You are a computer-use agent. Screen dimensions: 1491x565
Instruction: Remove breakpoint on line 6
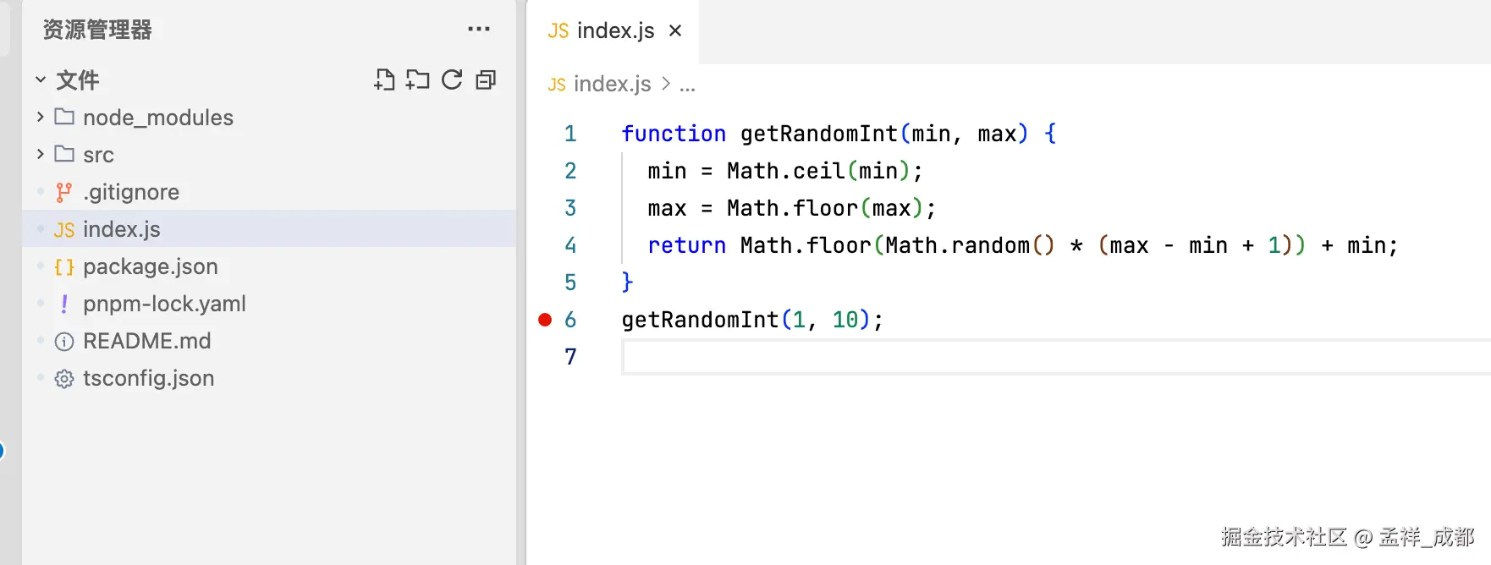click(545, 320)
